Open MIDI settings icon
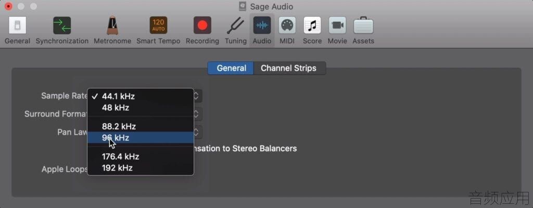 pos(287,25)
